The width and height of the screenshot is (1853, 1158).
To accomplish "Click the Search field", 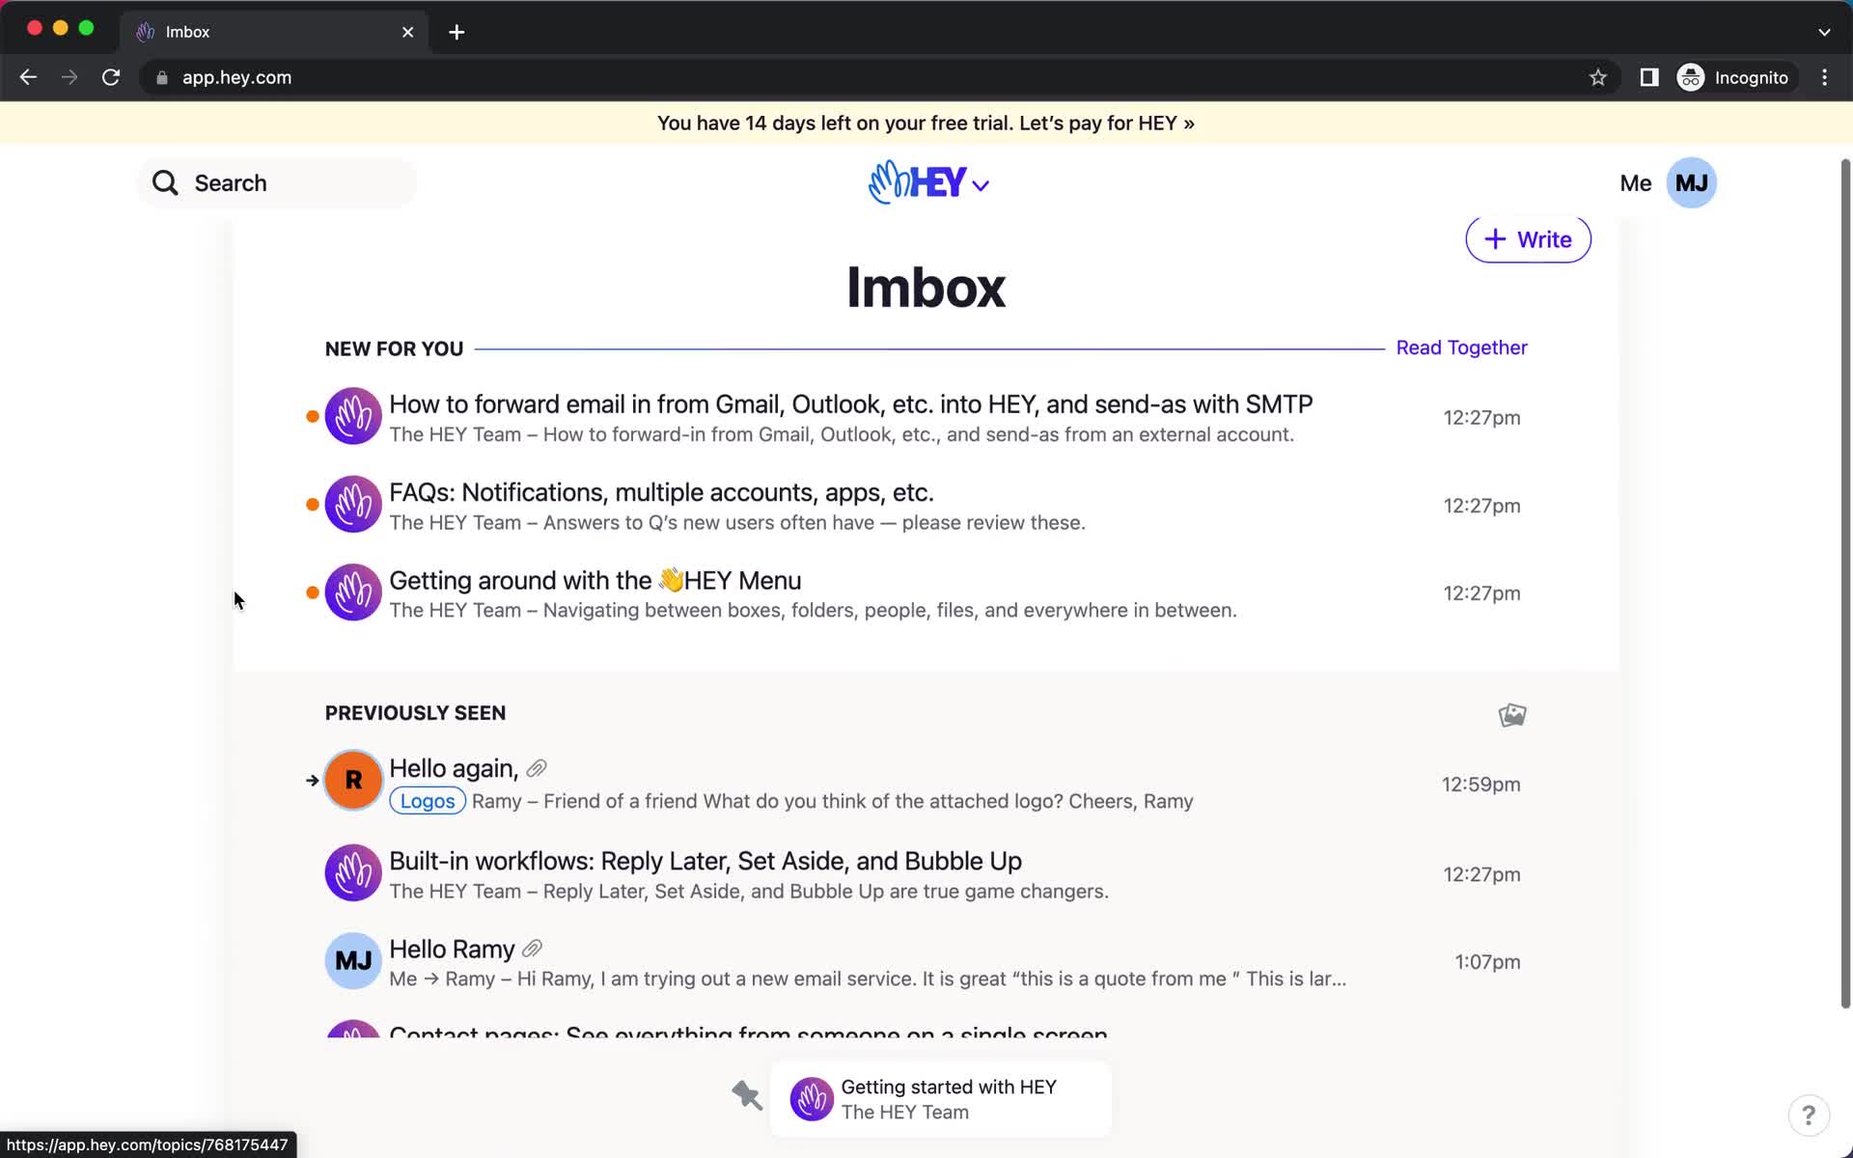I will tap(277, 183).
